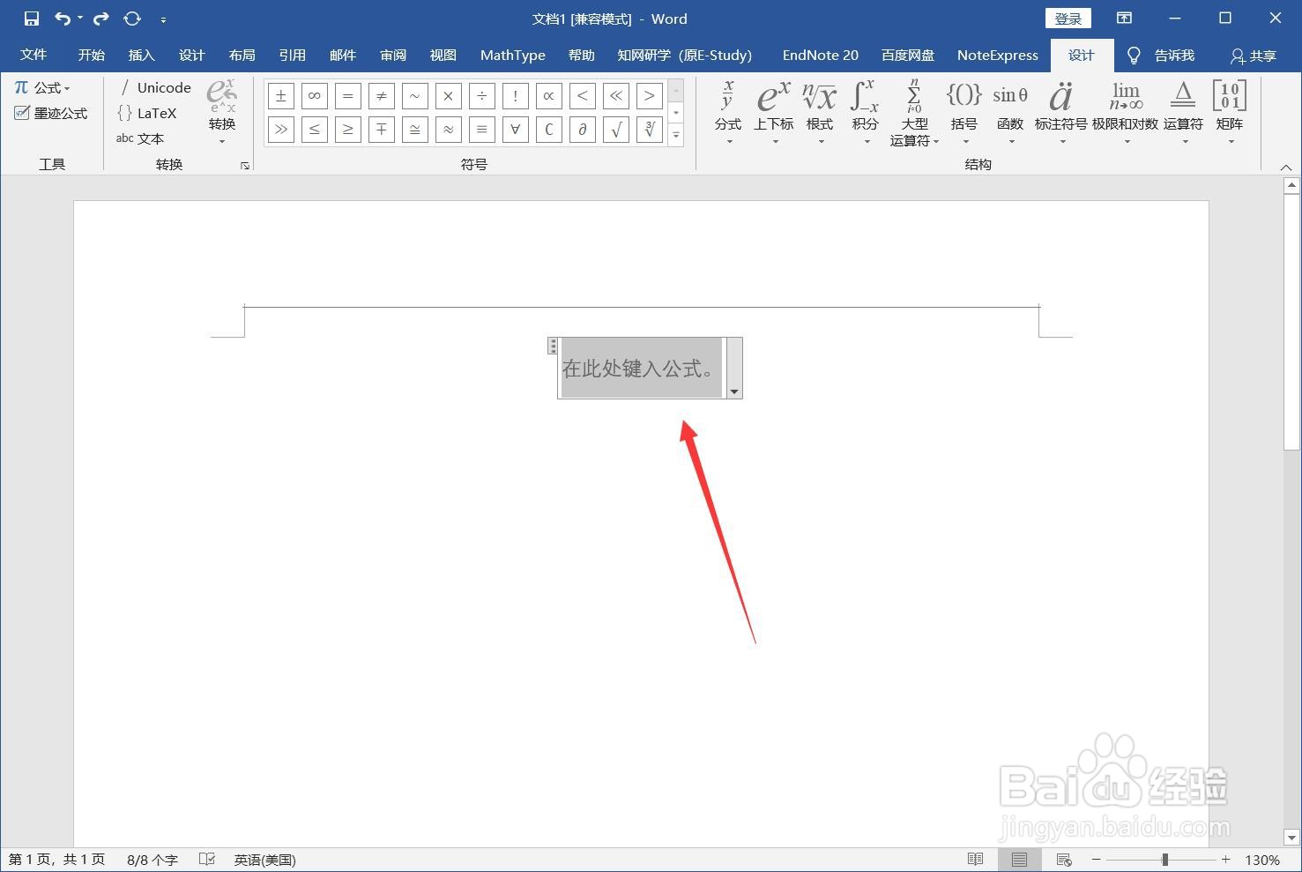Viewport: 1302px width, 872px height.
Task: Insert the proportional-to symbol
Action: coord(548,96)
